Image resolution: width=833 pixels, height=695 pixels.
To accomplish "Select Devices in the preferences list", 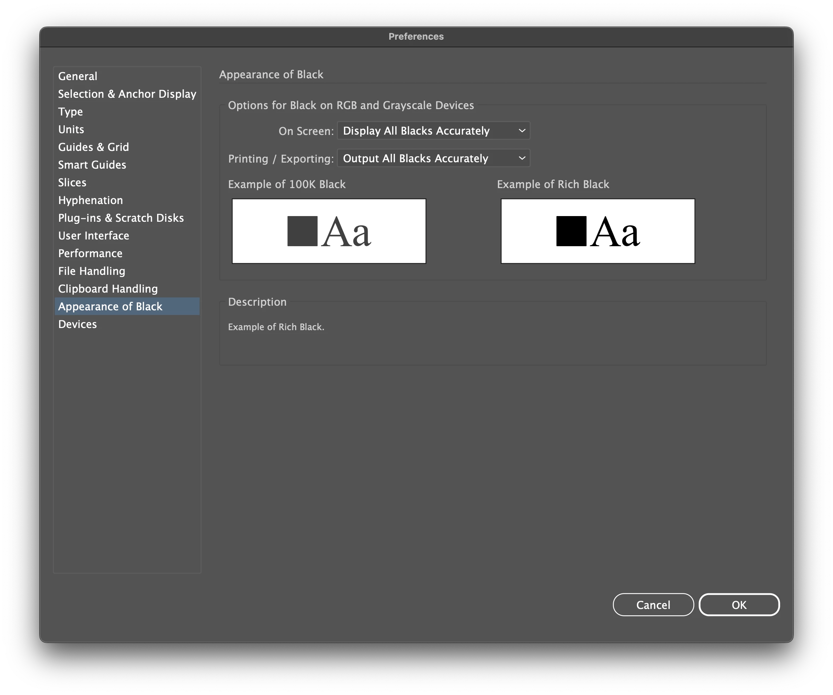I will pyautogui.click(x=77, y=324).
